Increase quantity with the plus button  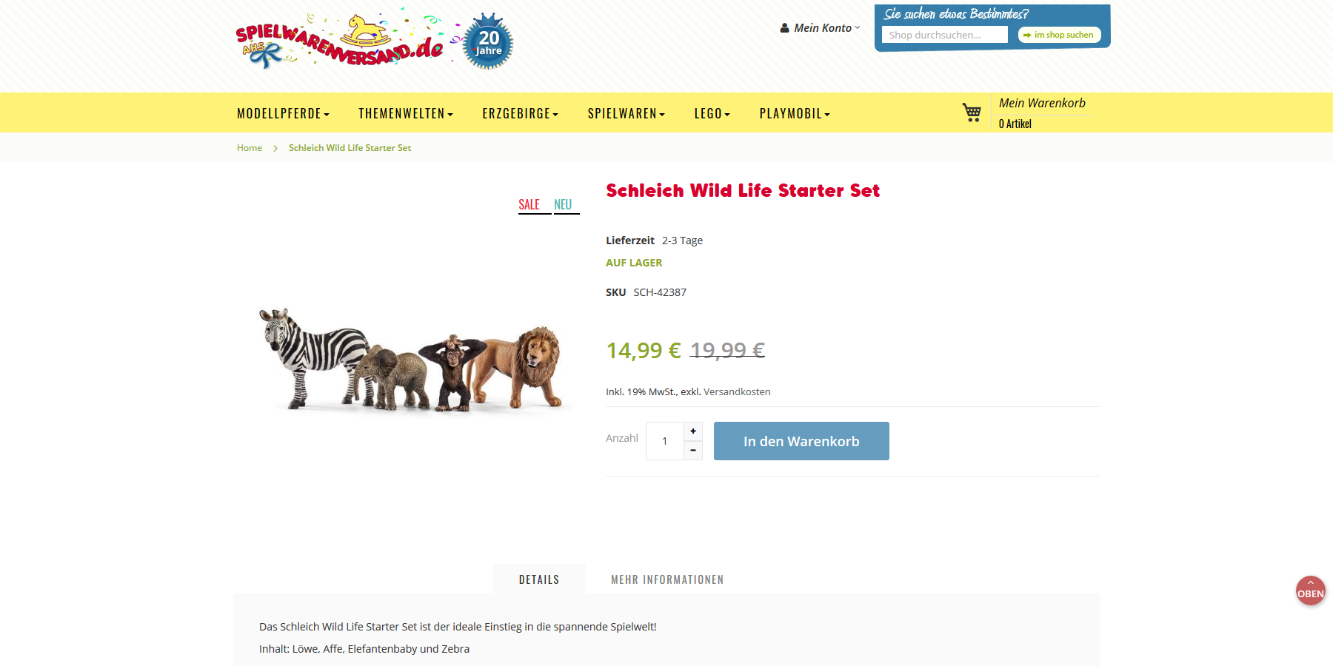[x=693, y=431]
